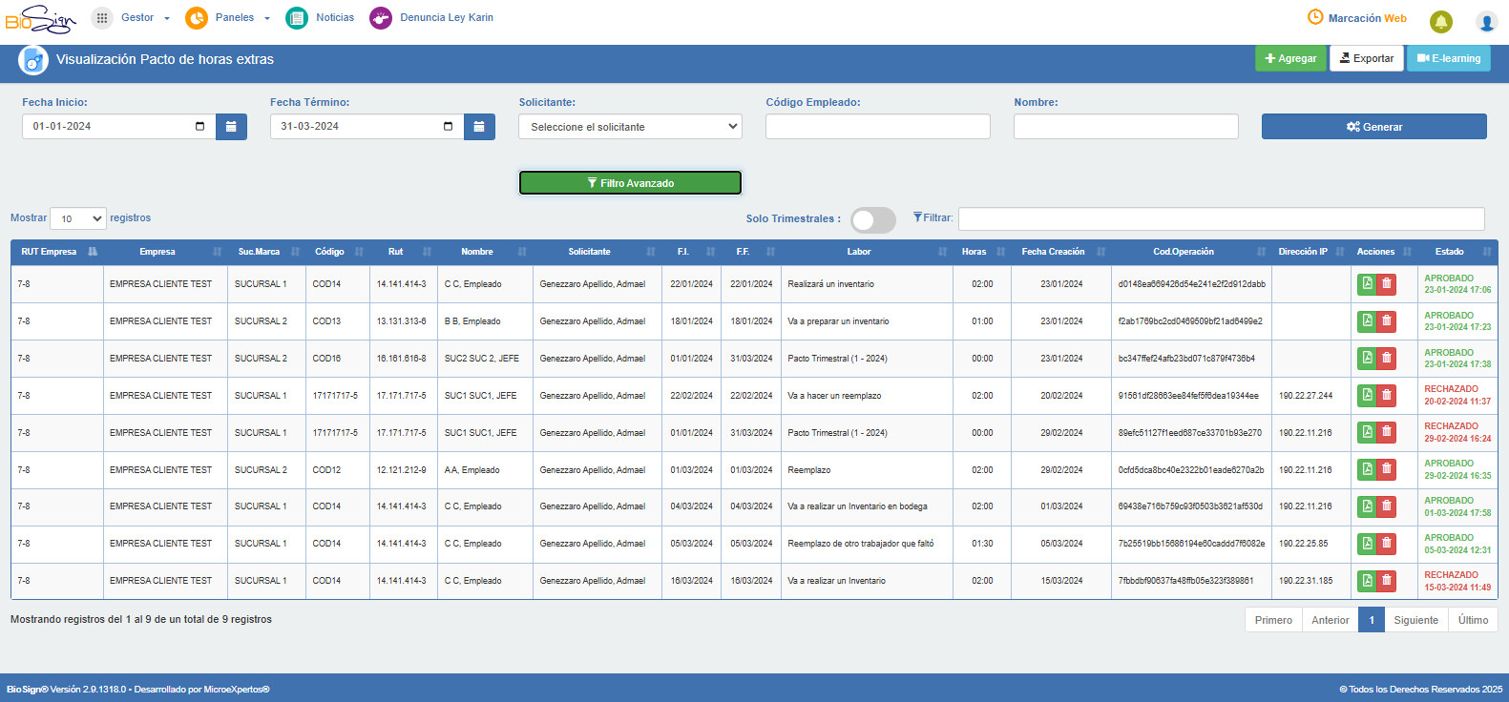Viewport: 1509px width, 702px height.
Task: Sort table by Solicitante column
Action: [x=597, y=252]
